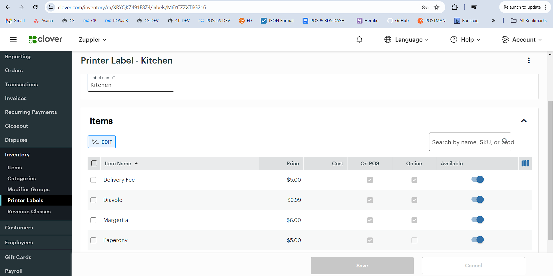Go to Printer Labels in the sidebar
Screen dimensions: 553x276
coord(36,200)
